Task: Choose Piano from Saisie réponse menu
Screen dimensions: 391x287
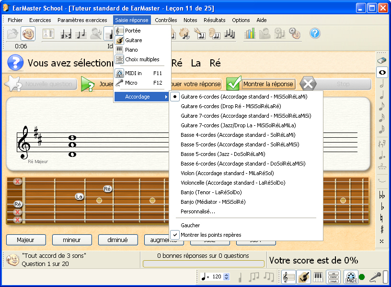Action: pos(141,50)
